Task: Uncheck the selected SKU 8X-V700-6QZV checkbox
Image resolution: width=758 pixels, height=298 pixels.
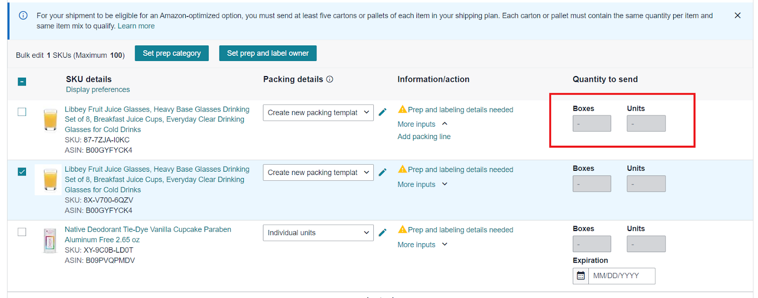Action: click(x=22, y=172)
